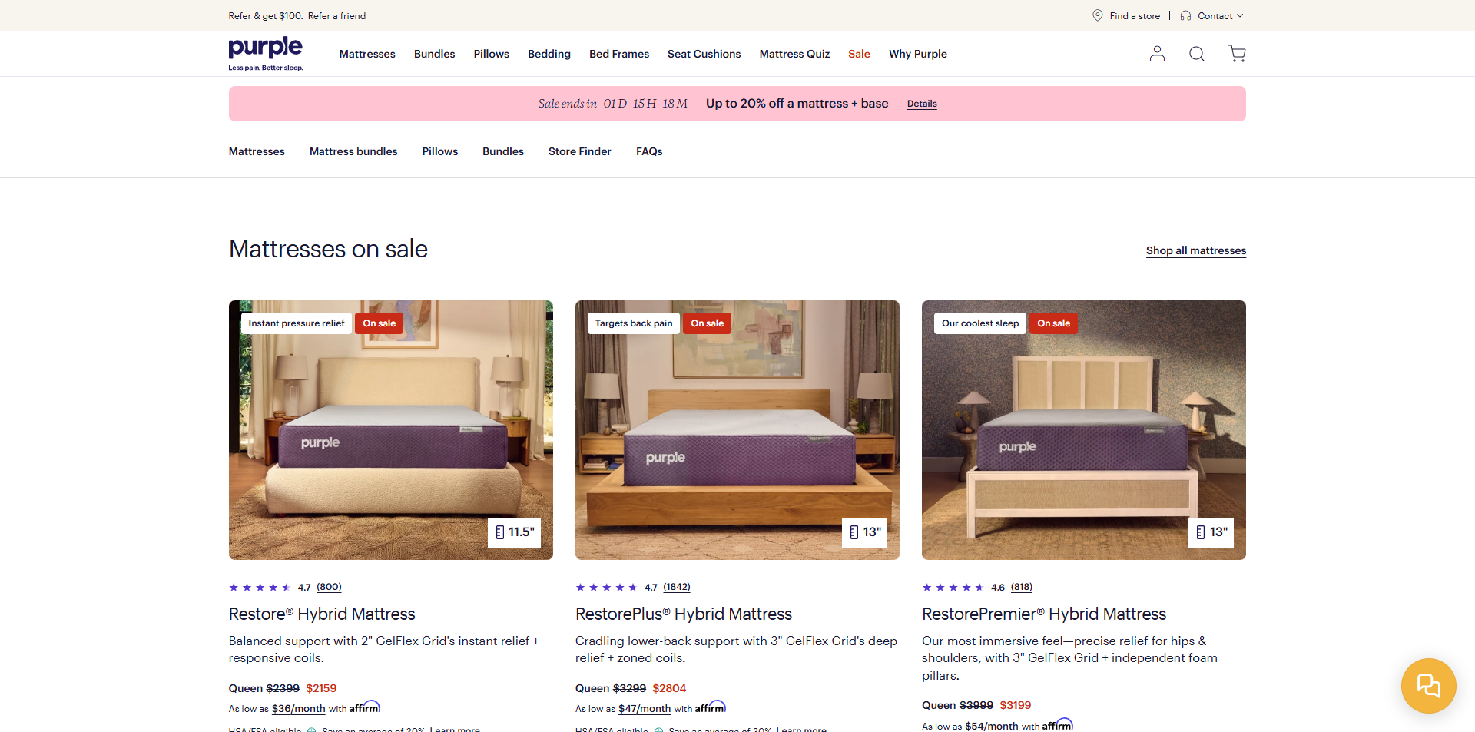Screen dimensions: 1475x732
Task: Open the Mattresses menu
Action: (367, 54)
